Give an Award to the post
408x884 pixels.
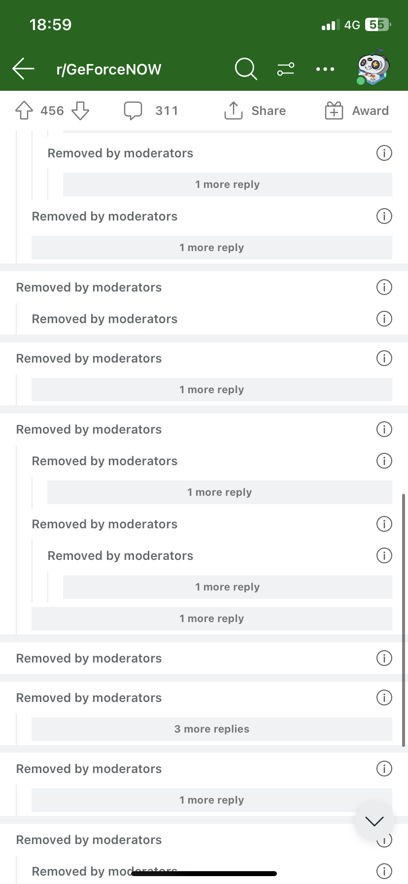point(357,110)
